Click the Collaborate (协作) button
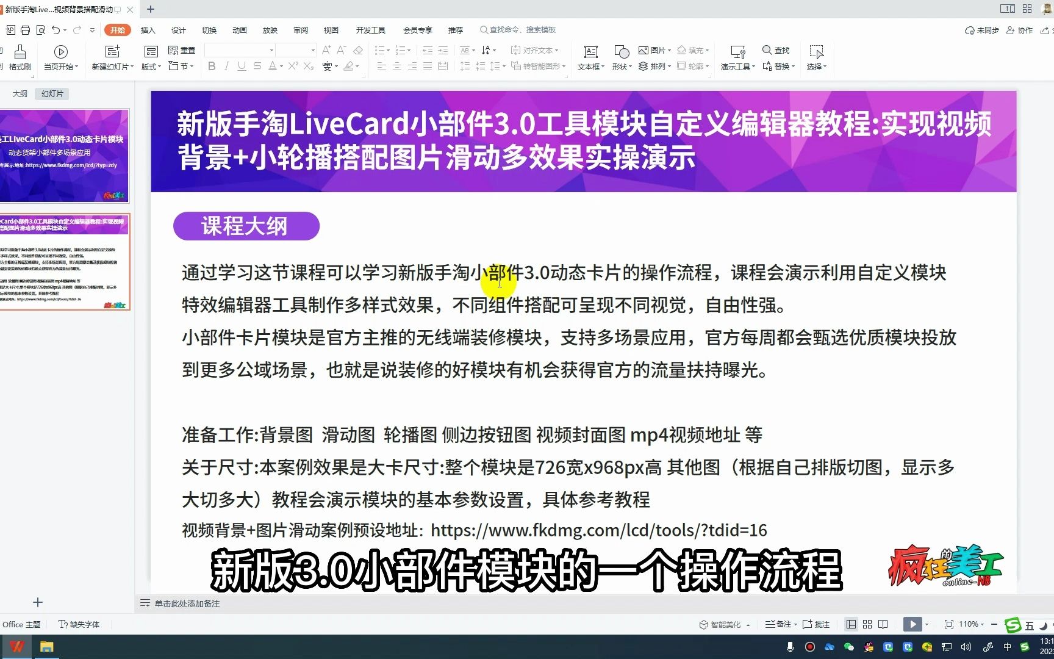The width and height of the screenshot is (1054, 659). tap(1020, 30)
